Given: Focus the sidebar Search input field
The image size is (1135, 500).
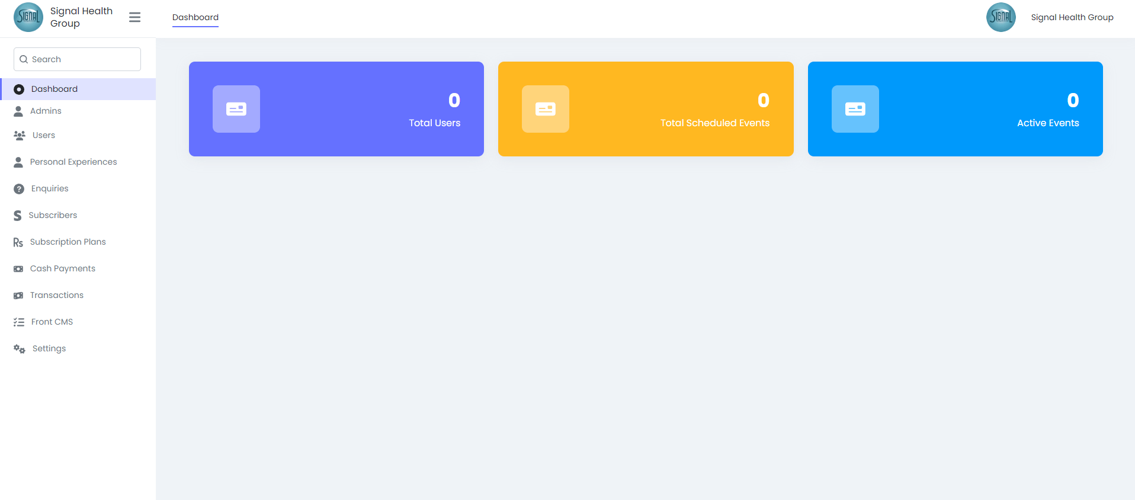Looking at the screenshot, I should pyautogui.click(x=77, y=59).
